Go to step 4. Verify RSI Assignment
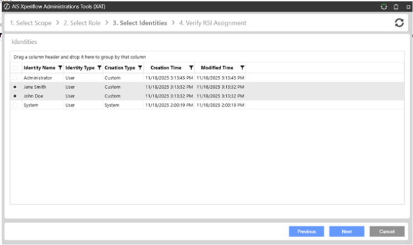Screen dimensions: 413x245 212,23
